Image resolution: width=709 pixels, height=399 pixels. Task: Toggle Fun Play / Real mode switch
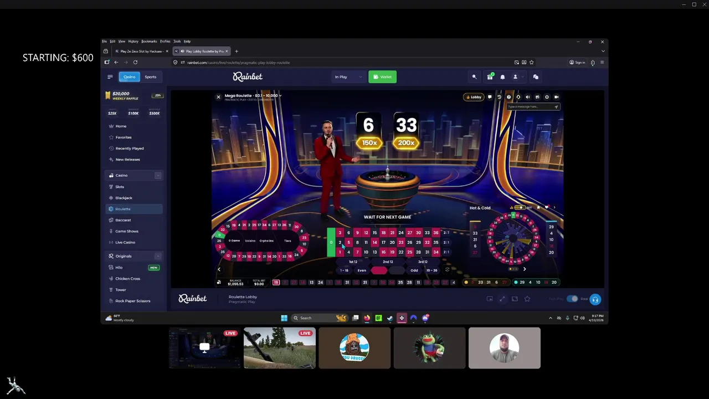[572, 299]
